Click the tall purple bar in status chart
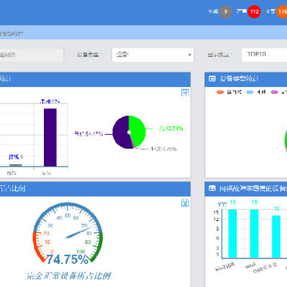 click(50, 137)
